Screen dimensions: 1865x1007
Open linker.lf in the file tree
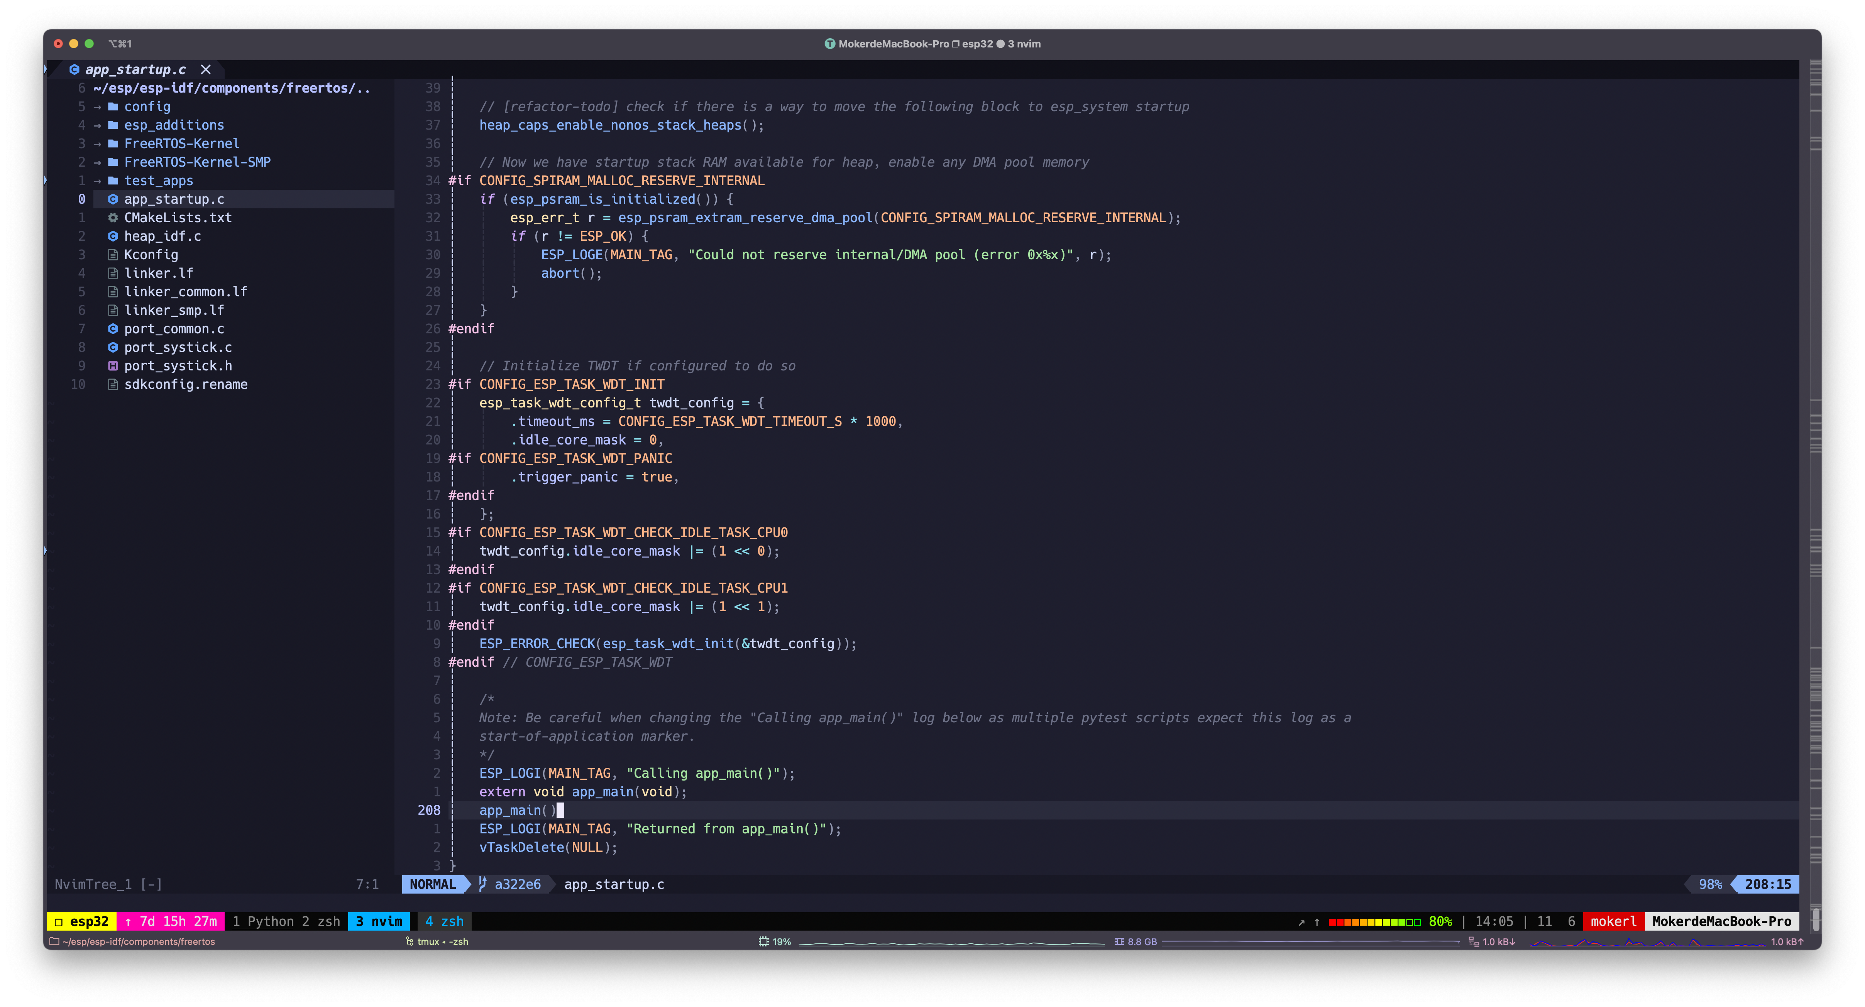coord(159,273)
